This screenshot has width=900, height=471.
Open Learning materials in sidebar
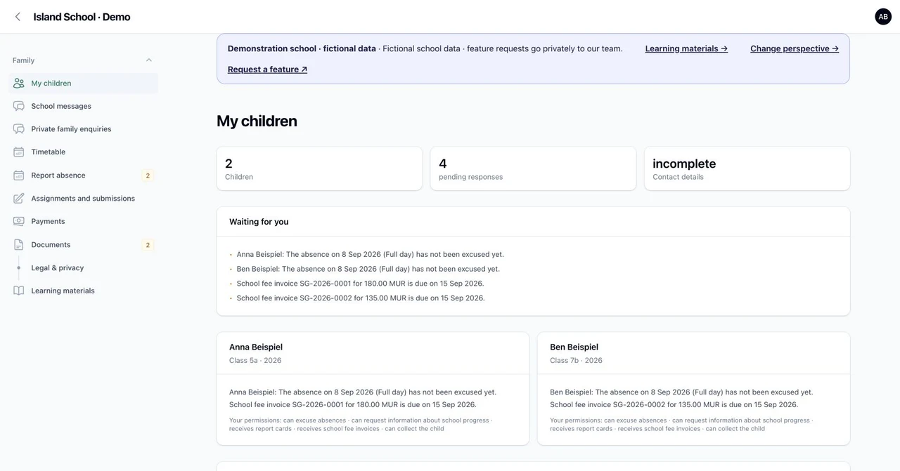click(84, 291)
